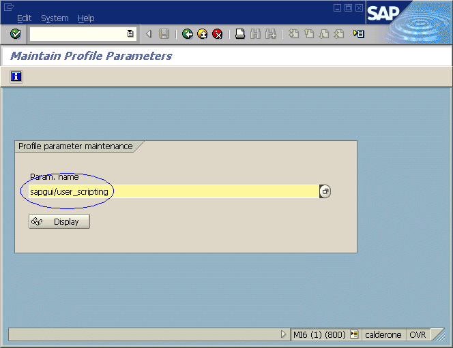This screenshot has height=348, width=453.
Task: Click the Print icon in toolbar
Action: [240, 34]
